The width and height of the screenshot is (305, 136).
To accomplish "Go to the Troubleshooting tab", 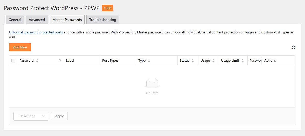I will (103, 20).
